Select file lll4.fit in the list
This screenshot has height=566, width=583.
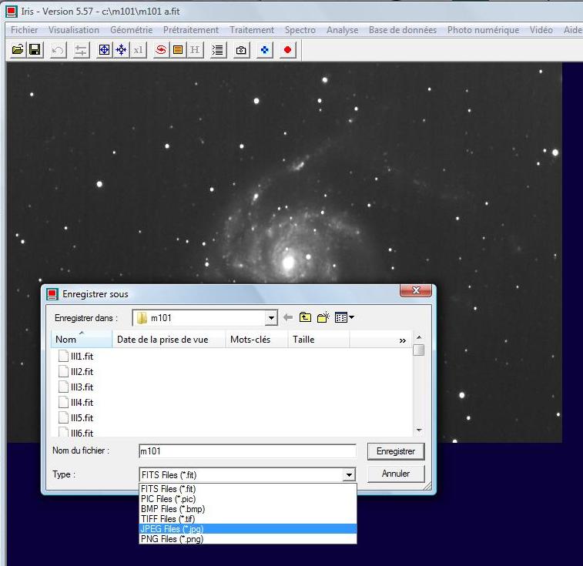coord(75,403)
